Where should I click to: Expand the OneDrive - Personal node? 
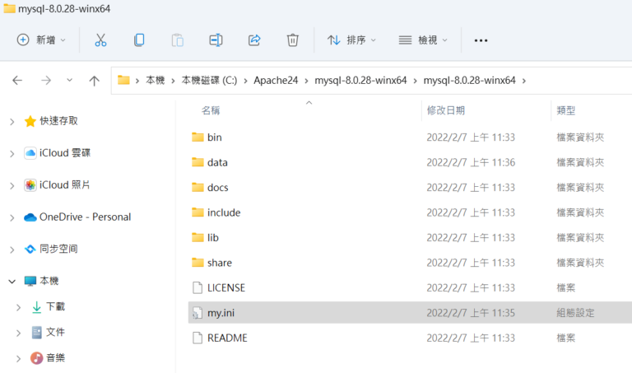12,217
